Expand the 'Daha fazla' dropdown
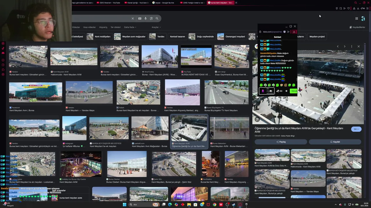The height and width of the screenshot is (208, 371). tap(130, 27)
